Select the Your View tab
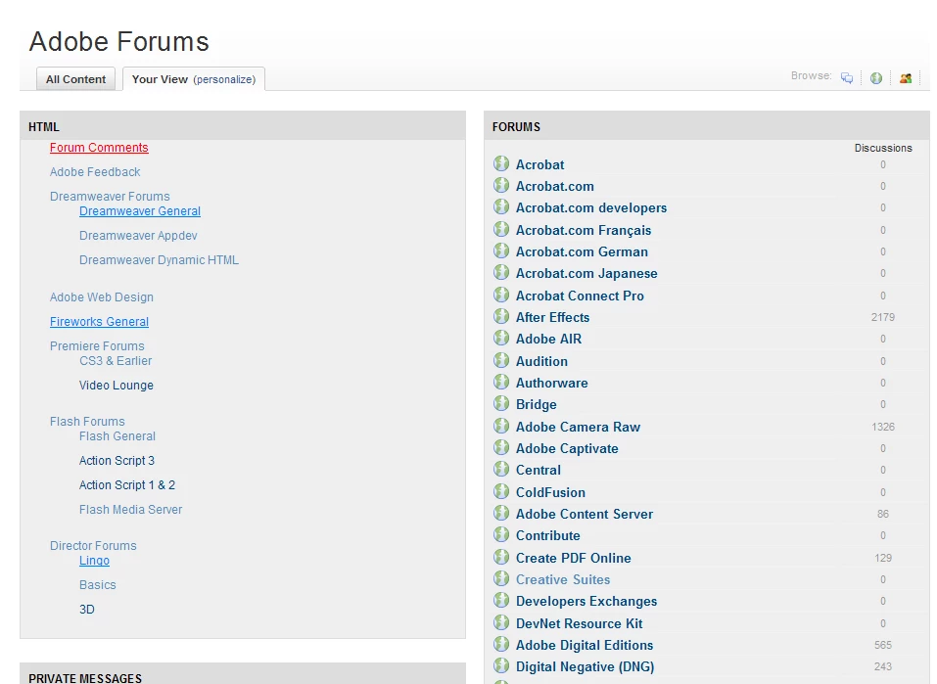 click(x=160, y=79)
